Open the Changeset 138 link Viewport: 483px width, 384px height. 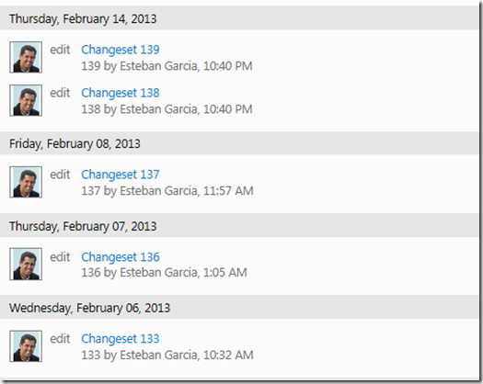(x=121, y=93)
